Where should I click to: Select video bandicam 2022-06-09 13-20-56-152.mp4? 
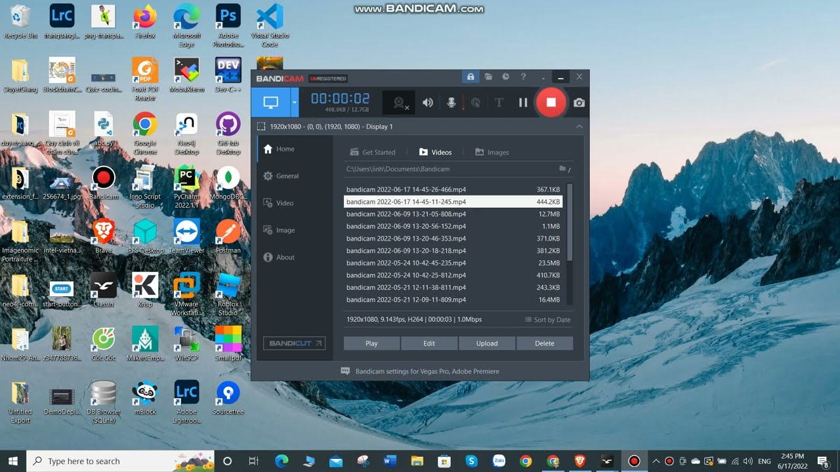[x=453, y=226]
